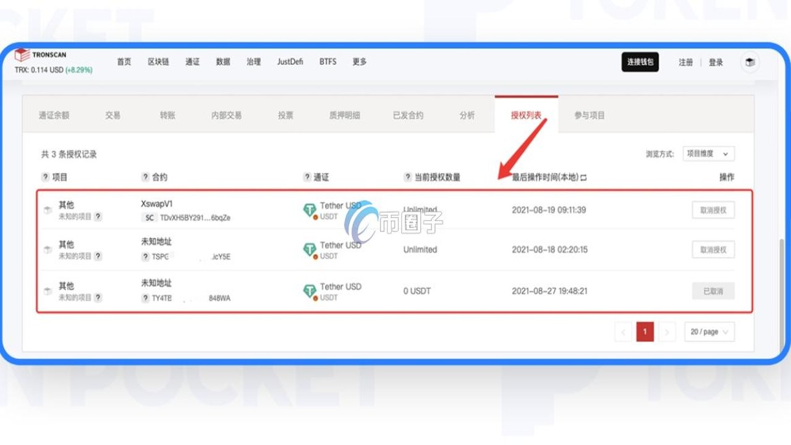This screenshot has height=445, width=791.
Task: Switch to the 分析 tab
Action: pos(467,115)
